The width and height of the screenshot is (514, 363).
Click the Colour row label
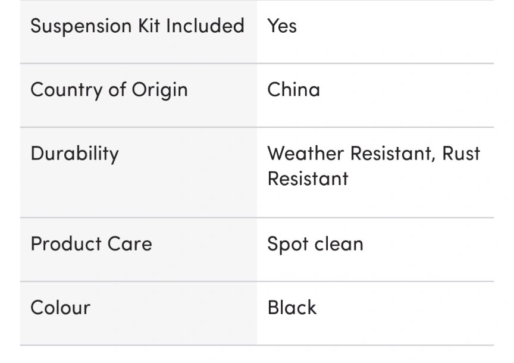tap(60, 308)
